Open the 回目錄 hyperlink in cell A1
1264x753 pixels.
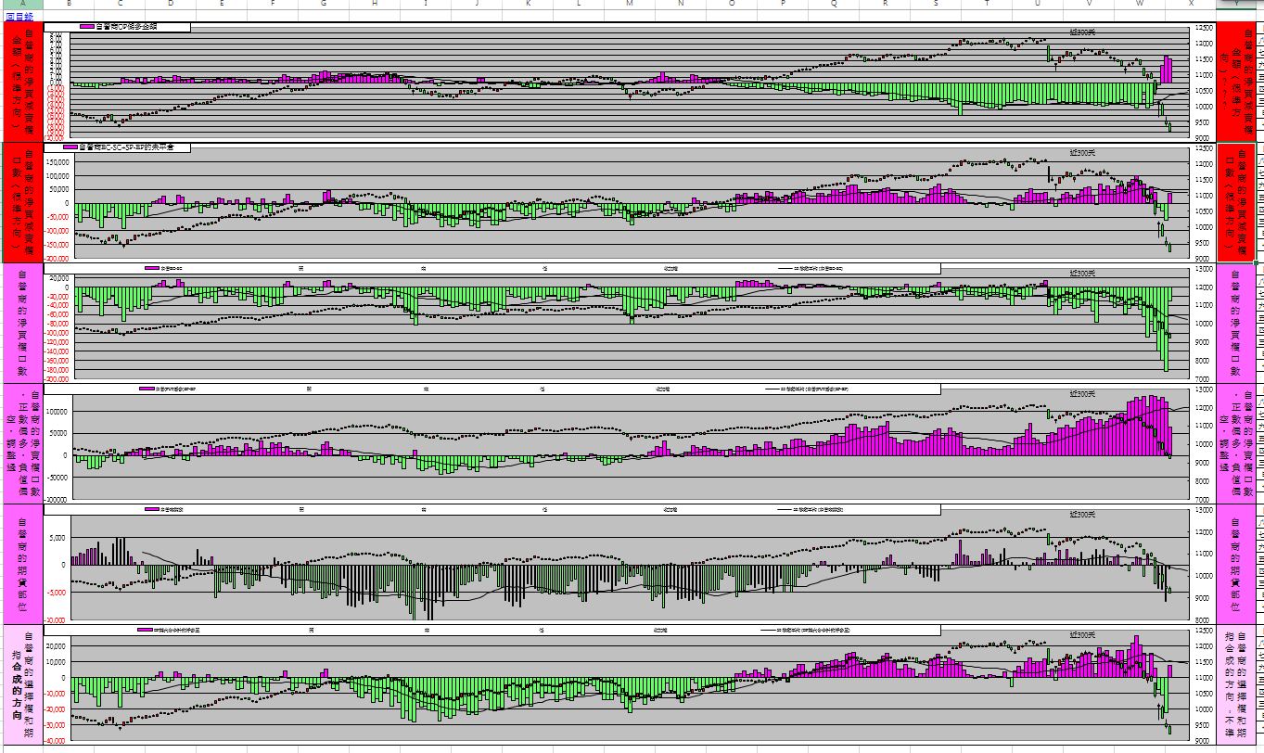pos(19,17)
